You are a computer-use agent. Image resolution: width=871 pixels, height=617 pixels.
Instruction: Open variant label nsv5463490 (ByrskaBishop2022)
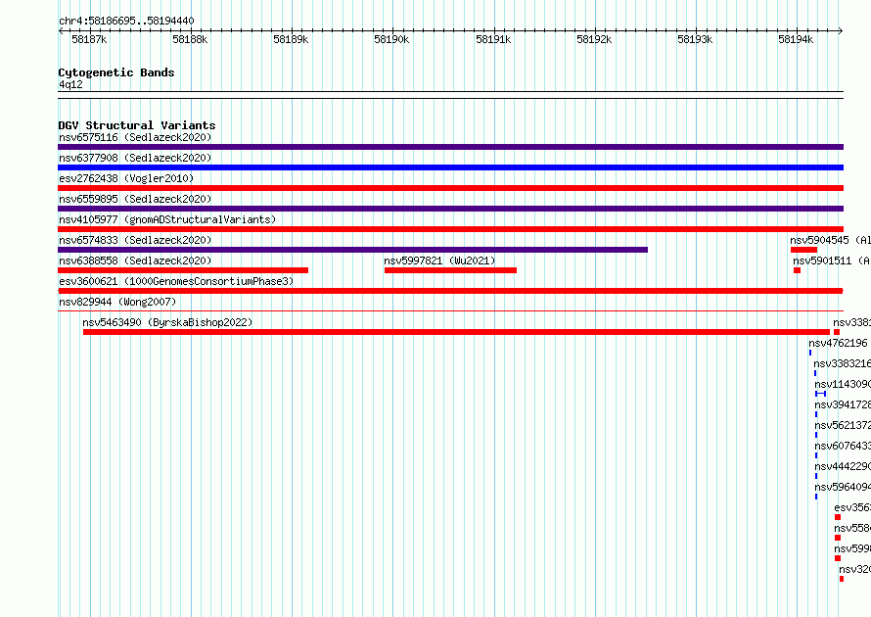pos(167,322)
